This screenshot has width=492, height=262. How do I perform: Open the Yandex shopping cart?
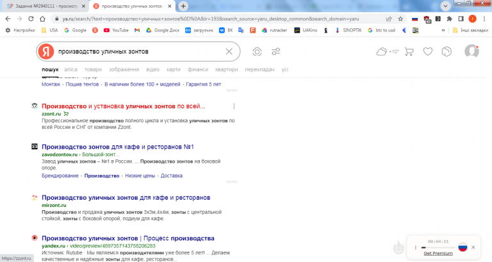[x=409, y=51]
